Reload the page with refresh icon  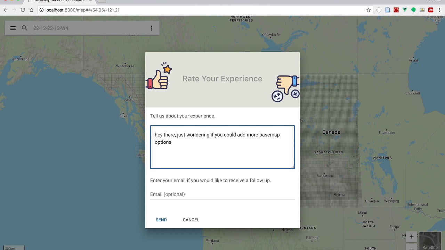pos(23,10)
